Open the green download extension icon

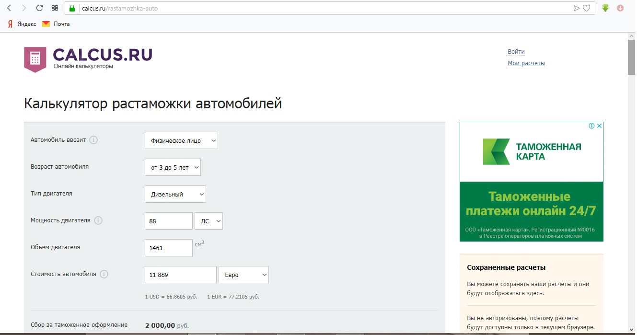coord(605,8)
